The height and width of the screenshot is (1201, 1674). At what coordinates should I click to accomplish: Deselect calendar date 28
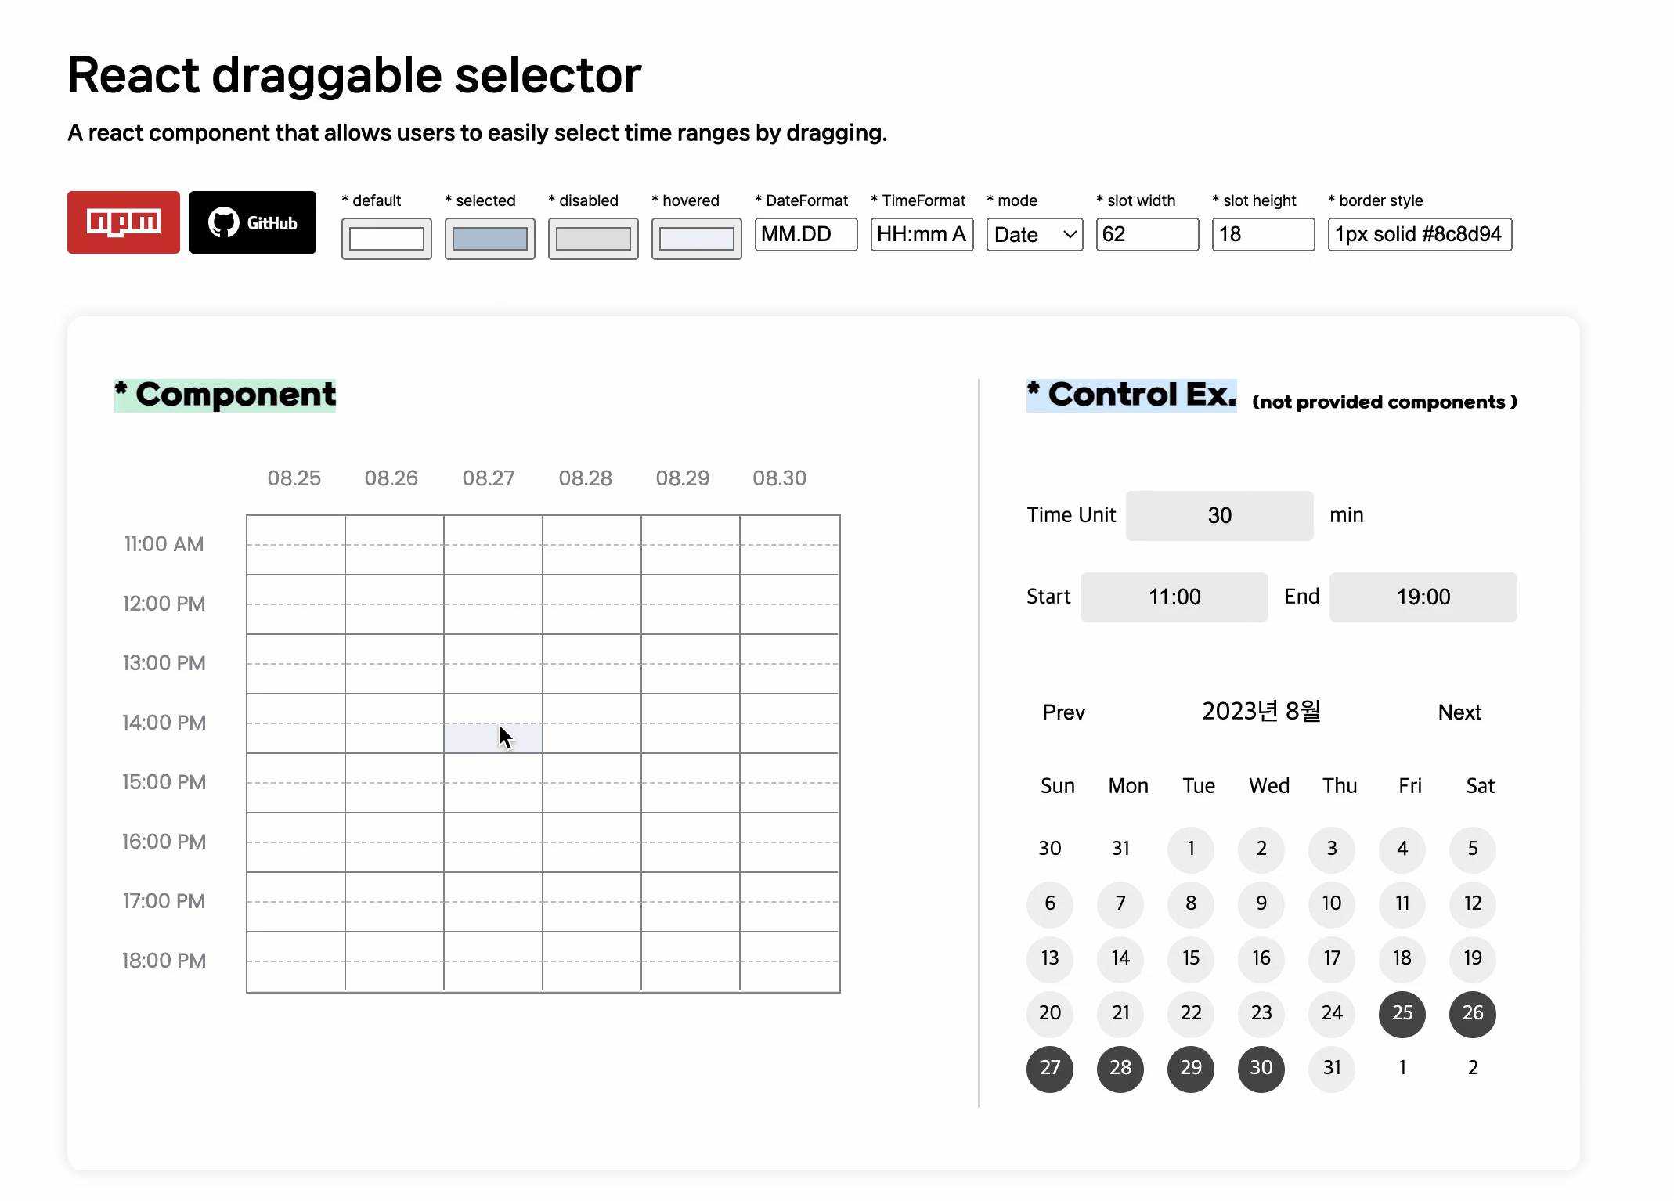1120,1067
